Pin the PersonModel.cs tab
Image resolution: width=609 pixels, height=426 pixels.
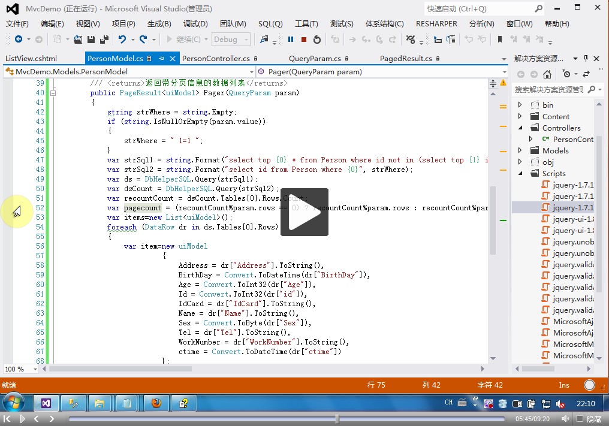(x=161, y=59)
